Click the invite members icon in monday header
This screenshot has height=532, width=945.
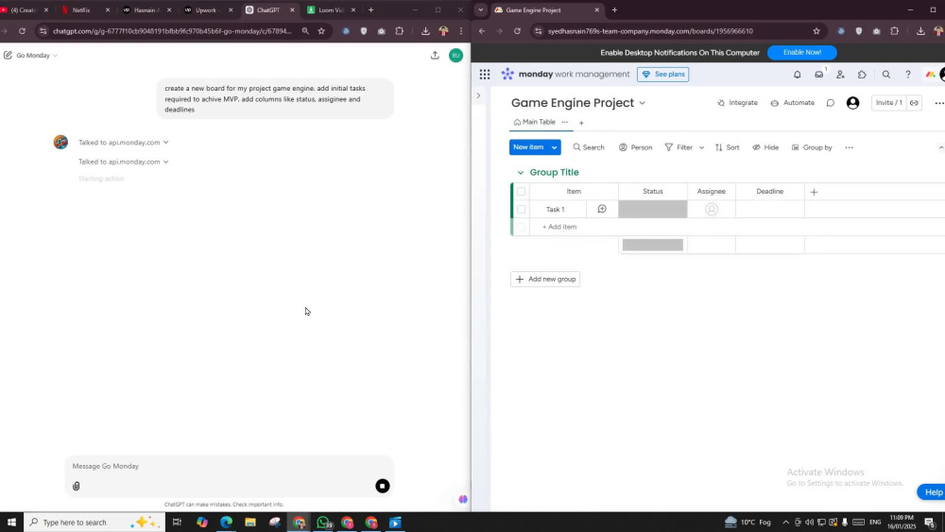click(840, 74)
